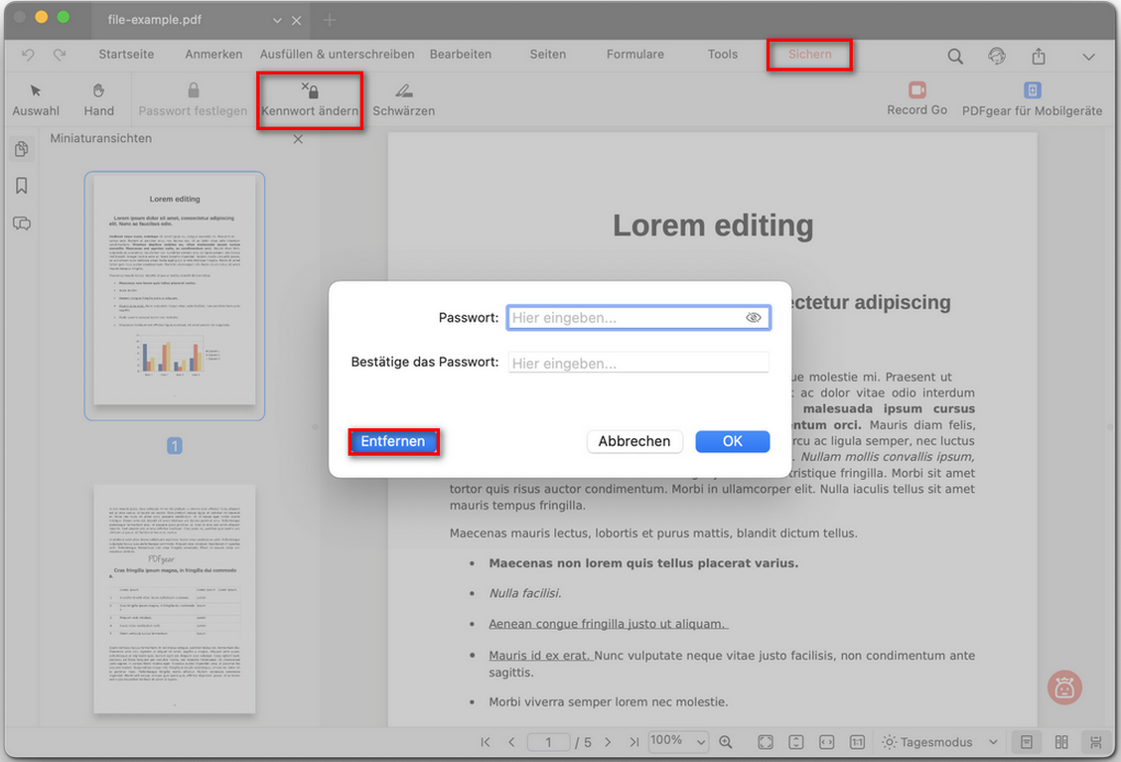This screenshot has height=762, width=1121.
Task: Switch to the Sichern tab
Action: pyautogui.click(x=809, y=55)
